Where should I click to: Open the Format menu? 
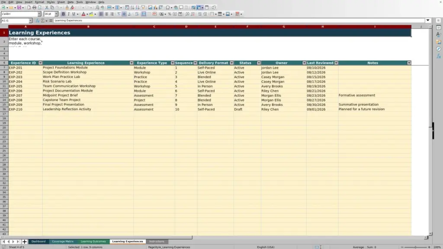39,2
